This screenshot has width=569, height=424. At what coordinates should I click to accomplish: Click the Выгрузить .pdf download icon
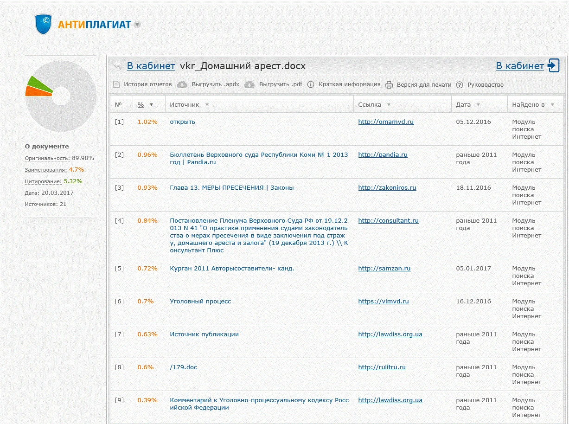(x=249, y=84)
